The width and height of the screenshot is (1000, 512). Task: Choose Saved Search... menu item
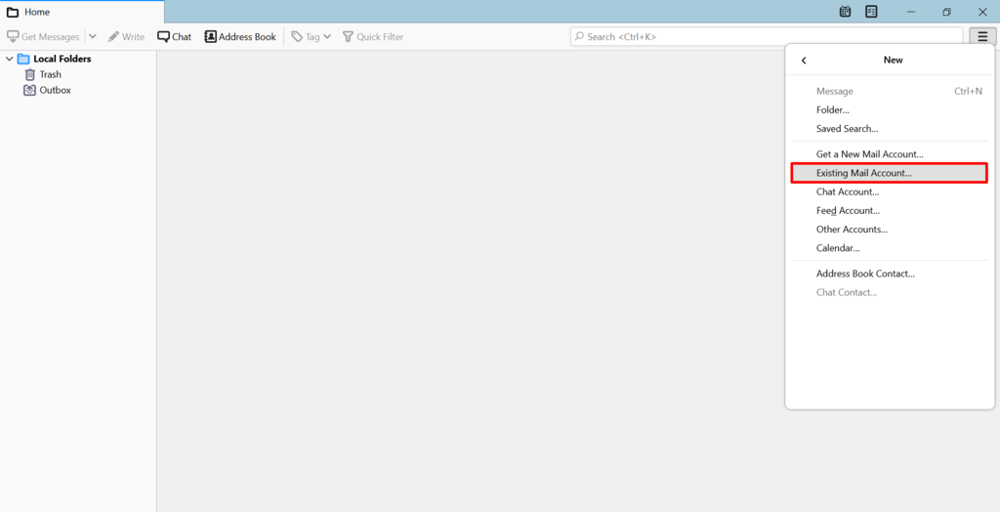[890, 128]
